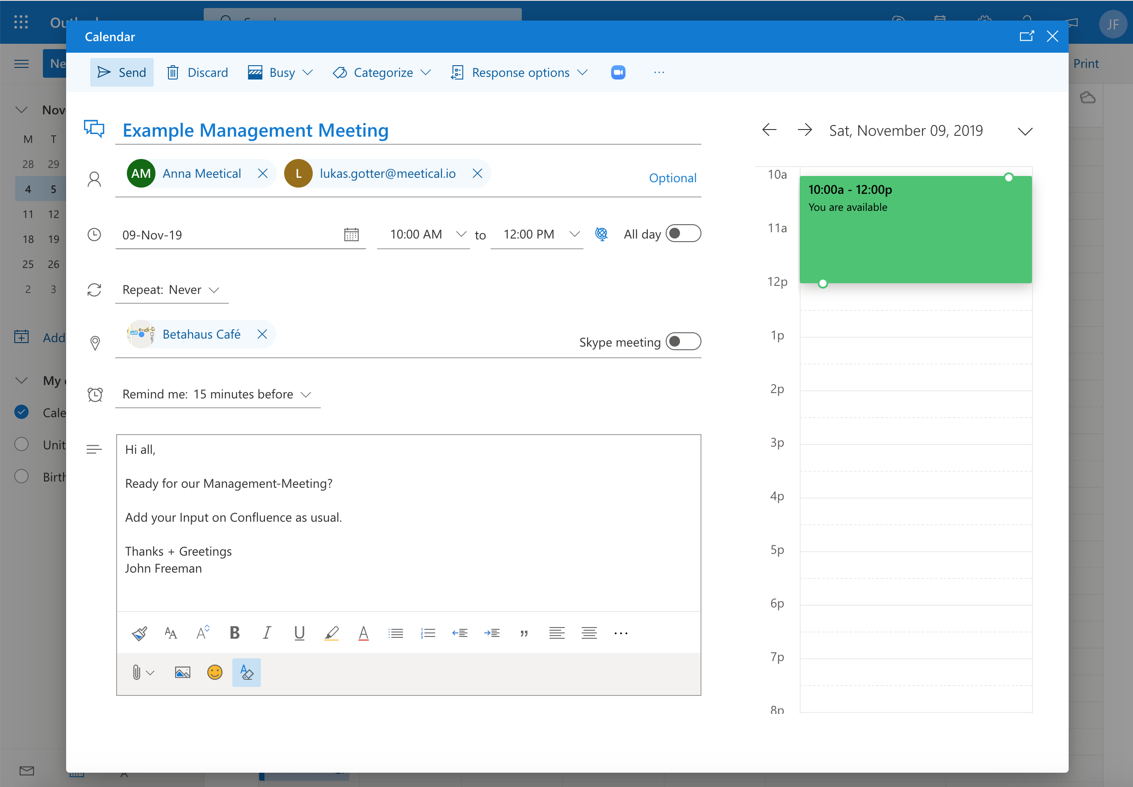Toggle Outlook navigation hamburger menu
The height and width of the screenshot is (787, 1133).
pyautogui.click(x=21, y=64)
